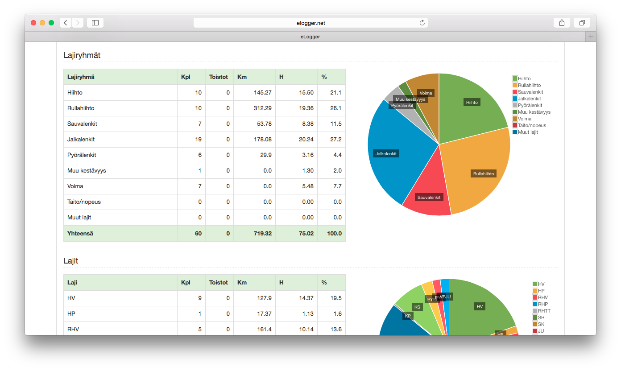Click the Hiihto label on pie chart
The image size is (621, 371).
pos(472,102)
